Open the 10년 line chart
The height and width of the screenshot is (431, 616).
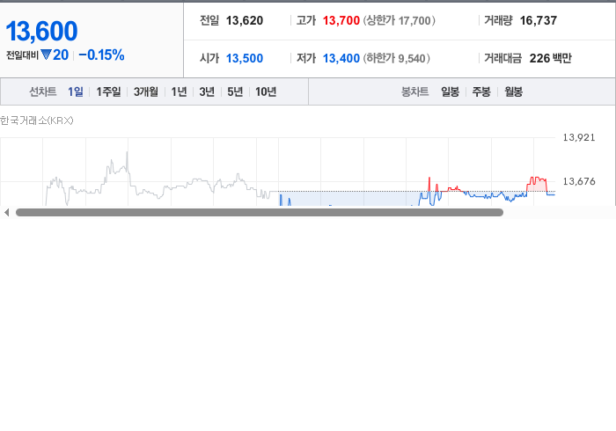click(266, 91)
